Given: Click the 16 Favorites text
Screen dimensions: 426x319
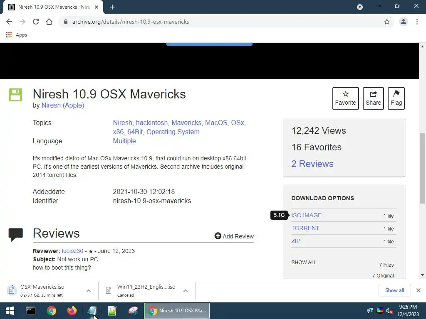Looking at the screenshot, I should [316, 147].
